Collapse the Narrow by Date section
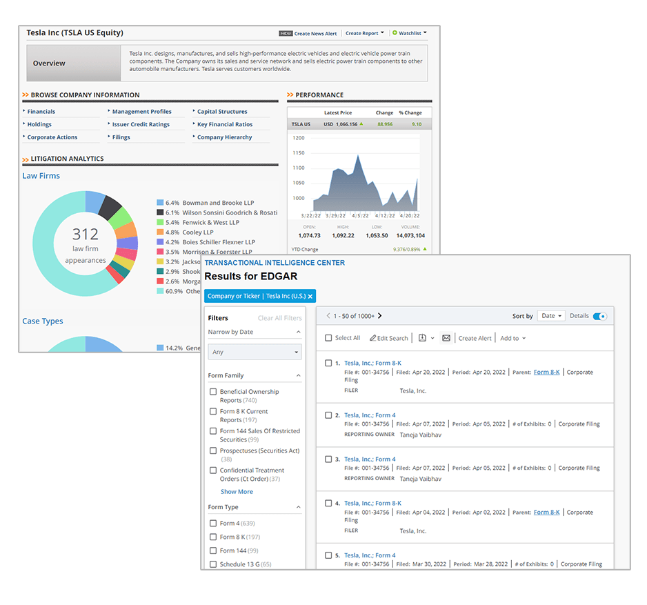Image resolution: width=647 pixels, height=605 pixels. pyautogui.click(x=299, y=333)
